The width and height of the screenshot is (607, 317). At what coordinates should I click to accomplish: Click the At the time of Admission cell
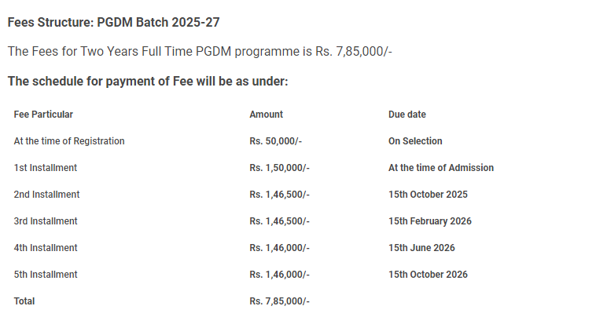point(441,168)
